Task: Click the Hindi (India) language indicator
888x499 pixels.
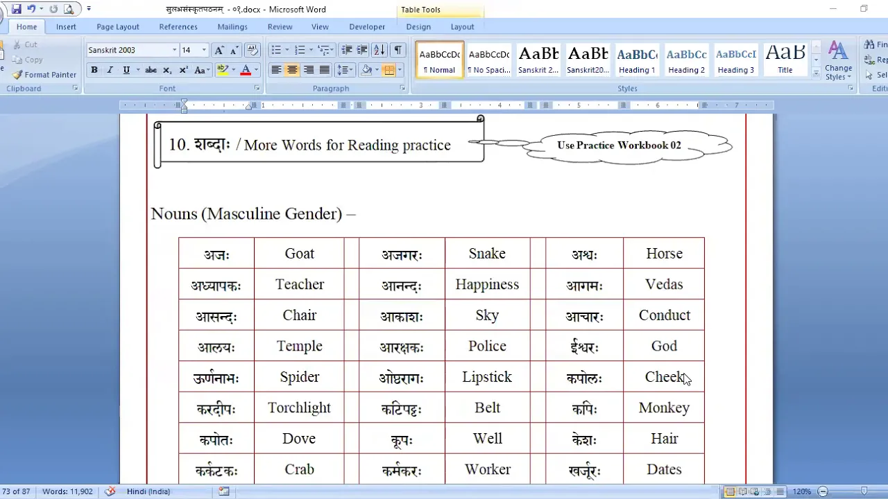Action: (x=148, y=491)
